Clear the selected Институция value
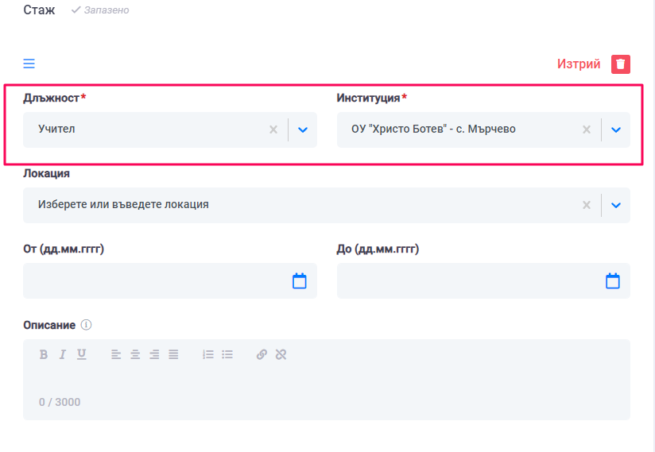The image size is (655, 452). (x=587, y=129)
